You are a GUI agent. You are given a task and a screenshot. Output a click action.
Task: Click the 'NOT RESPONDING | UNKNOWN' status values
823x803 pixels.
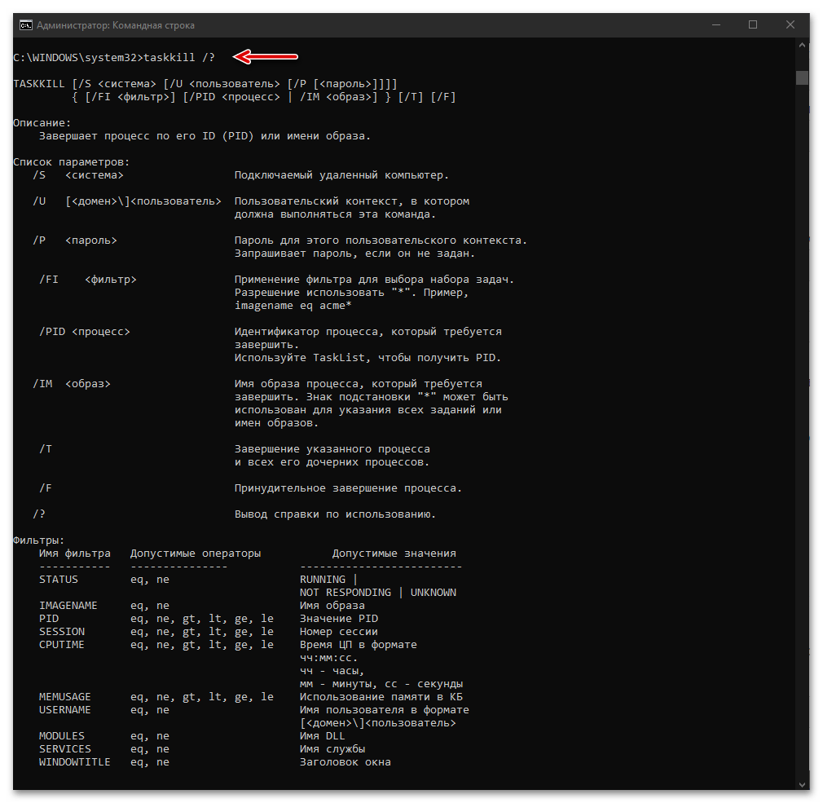[378, 593]
